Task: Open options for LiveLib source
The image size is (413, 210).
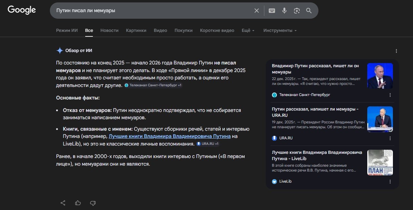Action: click(x=390, y=182)
